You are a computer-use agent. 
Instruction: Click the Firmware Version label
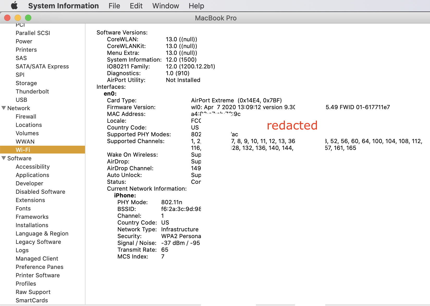click(x=131, y=107)
